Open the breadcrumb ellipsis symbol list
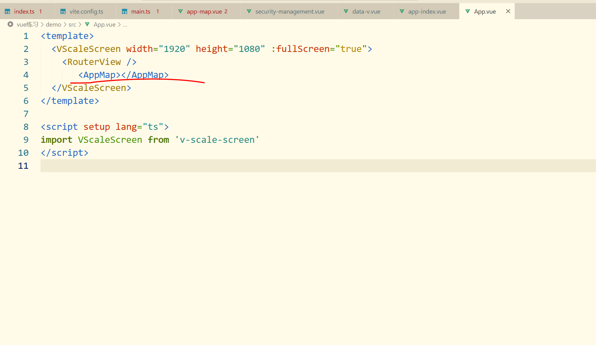596x345 pixels. tap(125, 24)
